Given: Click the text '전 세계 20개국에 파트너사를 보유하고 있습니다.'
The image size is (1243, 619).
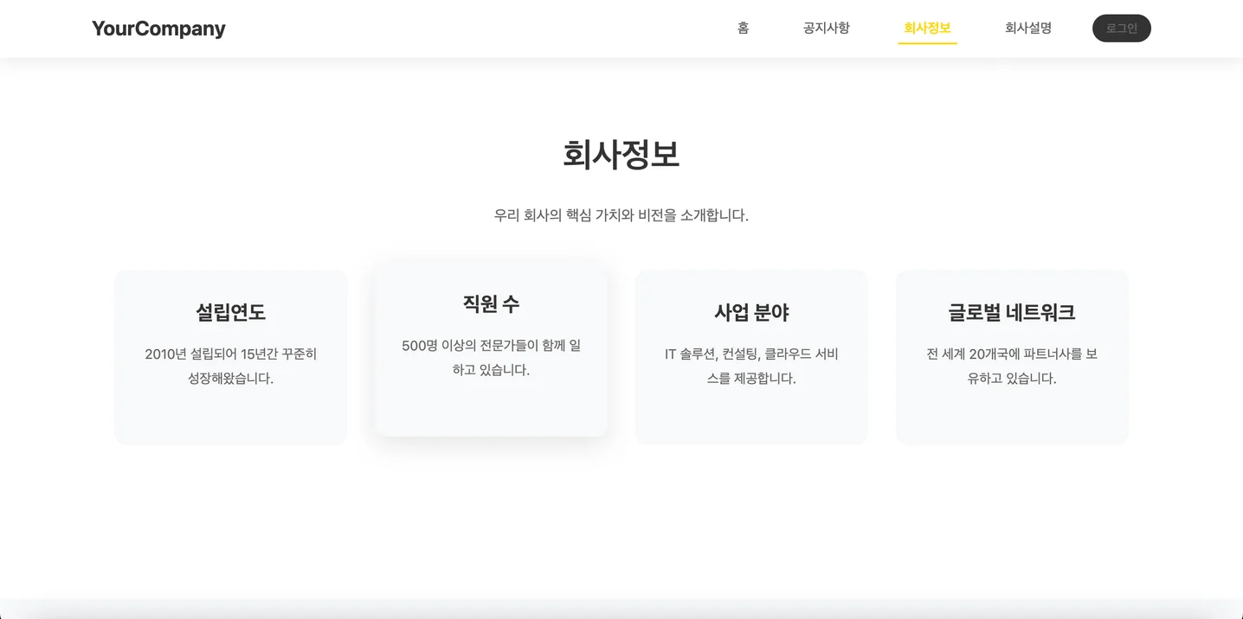Looking at the screenshot, I should tap(1012, 367).
